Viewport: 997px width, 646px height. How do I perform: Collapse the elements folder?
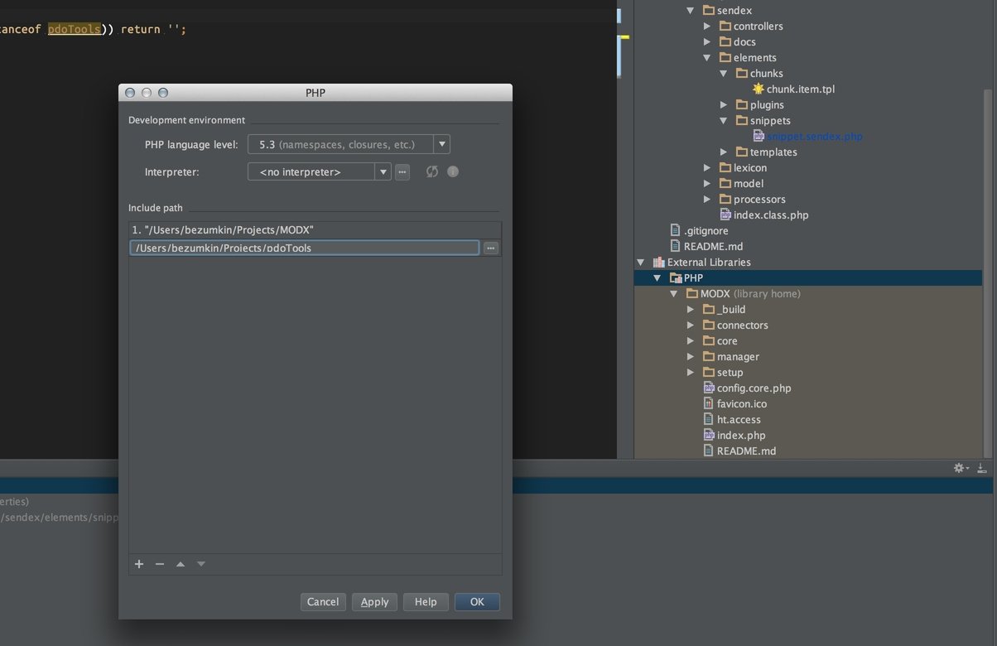(707, 58)
